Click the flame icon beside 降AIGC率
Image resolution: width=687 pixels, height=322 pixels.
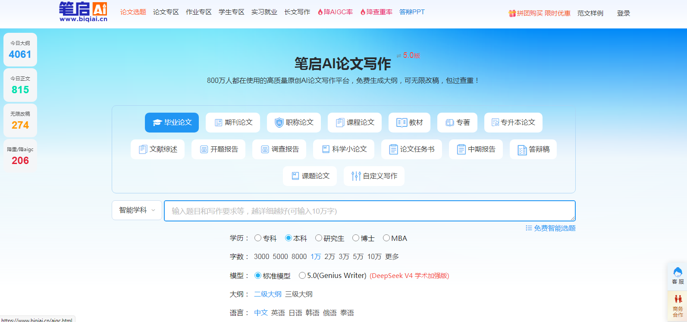[x=320, y=12]
